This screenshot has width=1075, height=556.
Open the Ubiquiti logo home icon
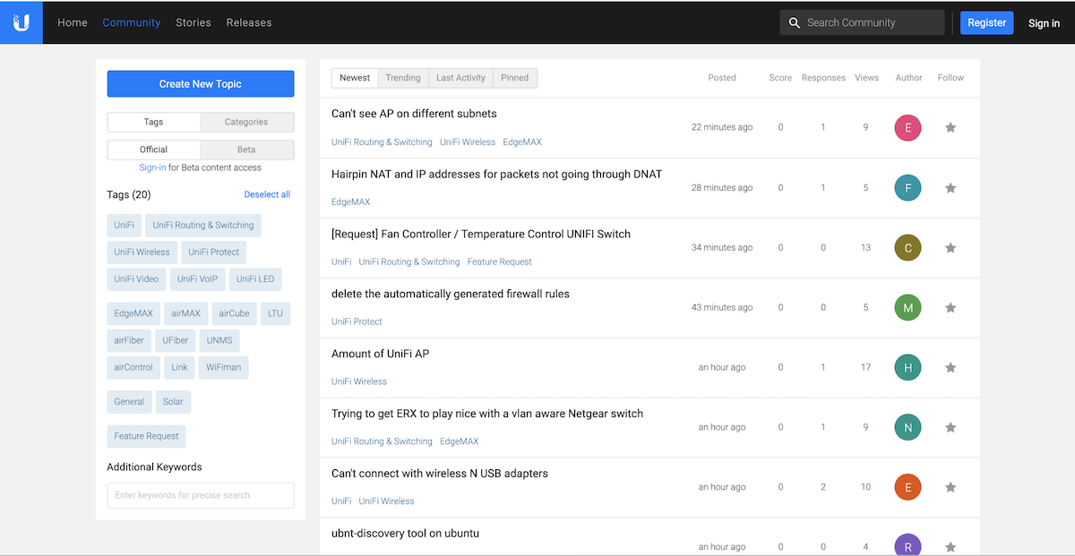[21, 22]
